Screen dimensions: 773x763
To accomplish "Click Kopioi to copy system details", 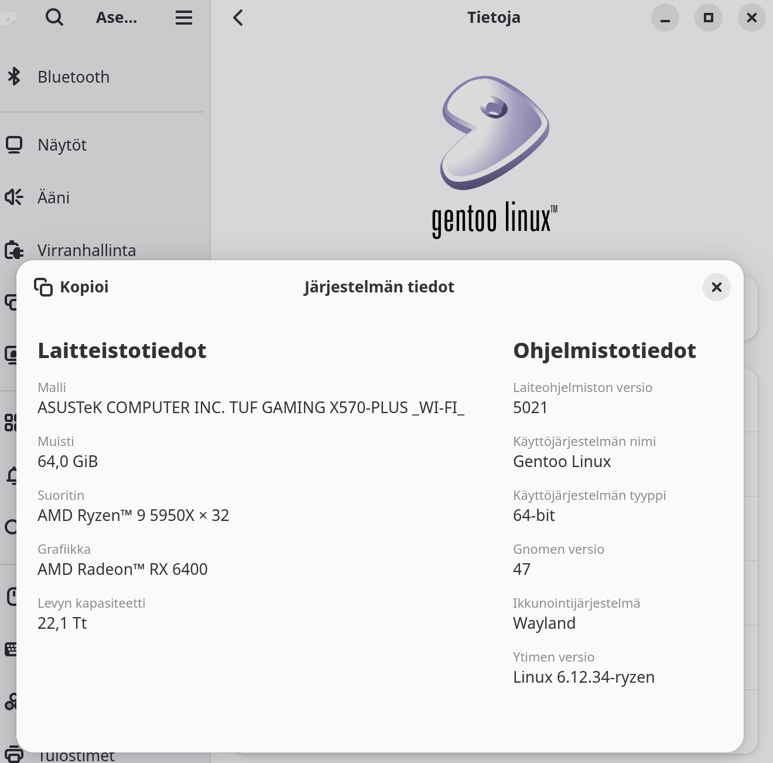I will (71, 287).
